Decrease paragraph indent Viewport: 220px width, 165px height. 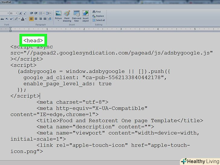coord(31,13)
